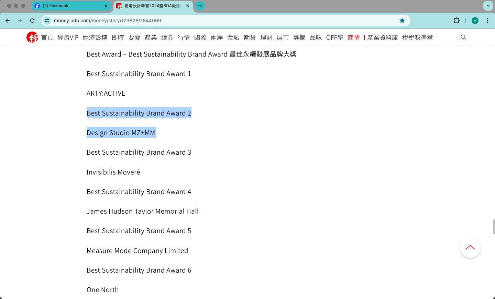Open the OFF學 section

(335, 37)
